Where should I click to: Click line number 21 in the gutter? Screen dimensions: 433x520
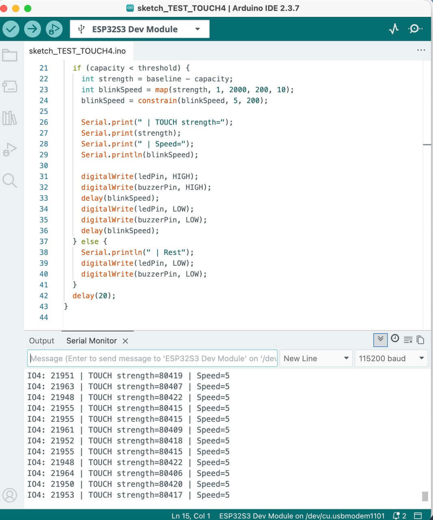pyautogui.click(x=43, y=68)
